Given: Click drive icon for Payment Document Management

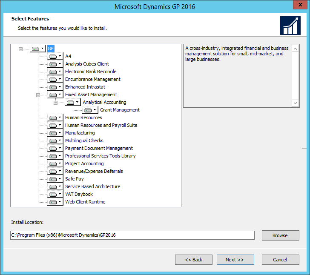Looking at the screenshot, I should pyautogui.click(x=55, y=148).
